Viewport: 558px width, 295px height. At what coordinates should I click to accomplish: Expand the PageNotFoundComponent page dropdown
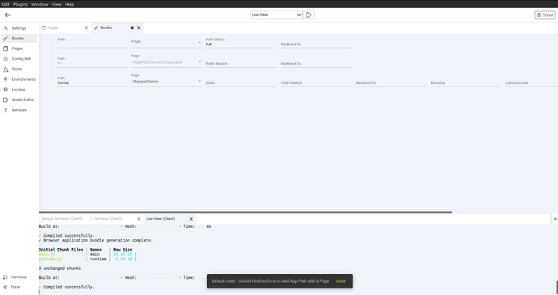click(x=166, y=62)
